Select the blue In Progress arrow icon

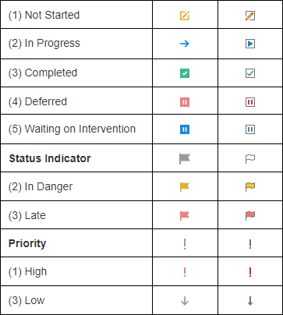click(x=185, y=44)
